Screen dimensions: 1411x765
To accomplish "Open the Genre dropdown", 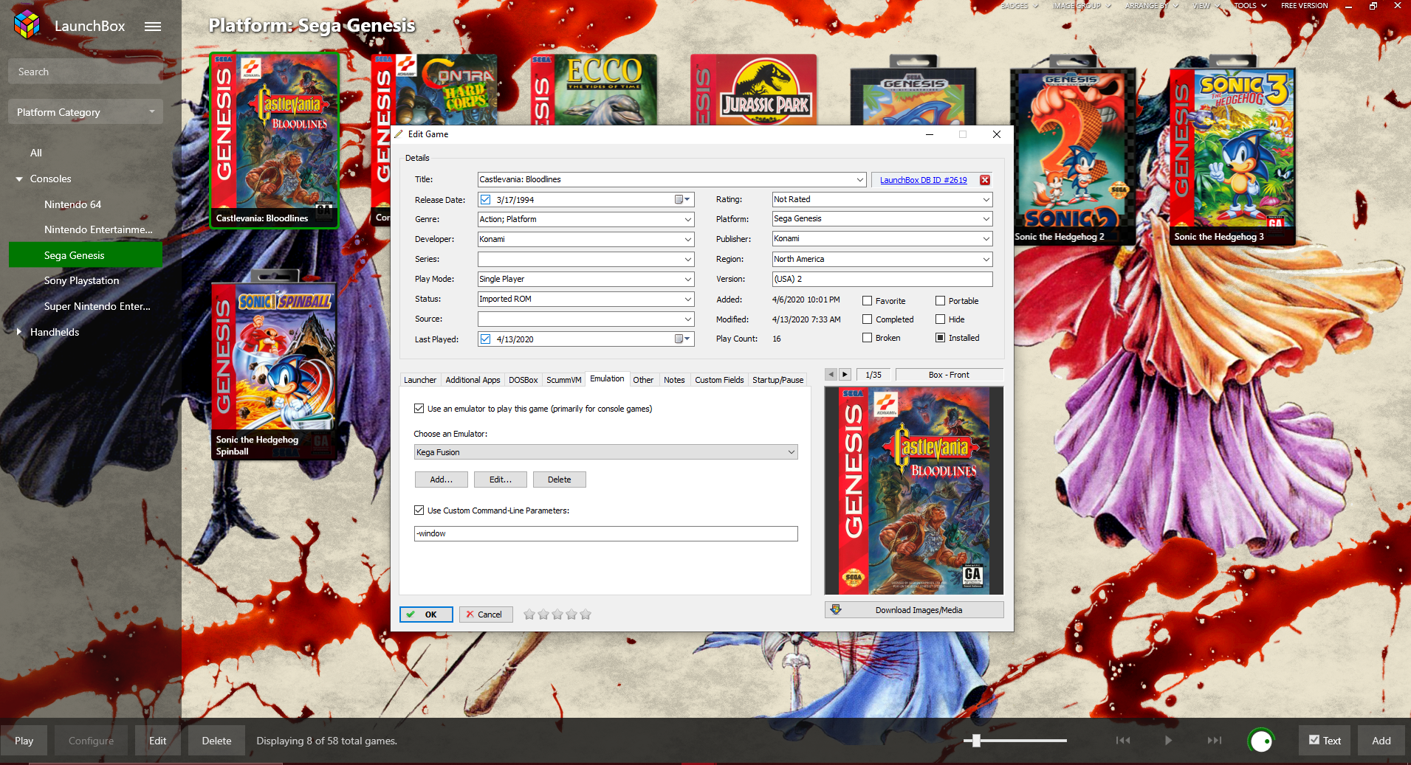I will [x=688, y=220].
